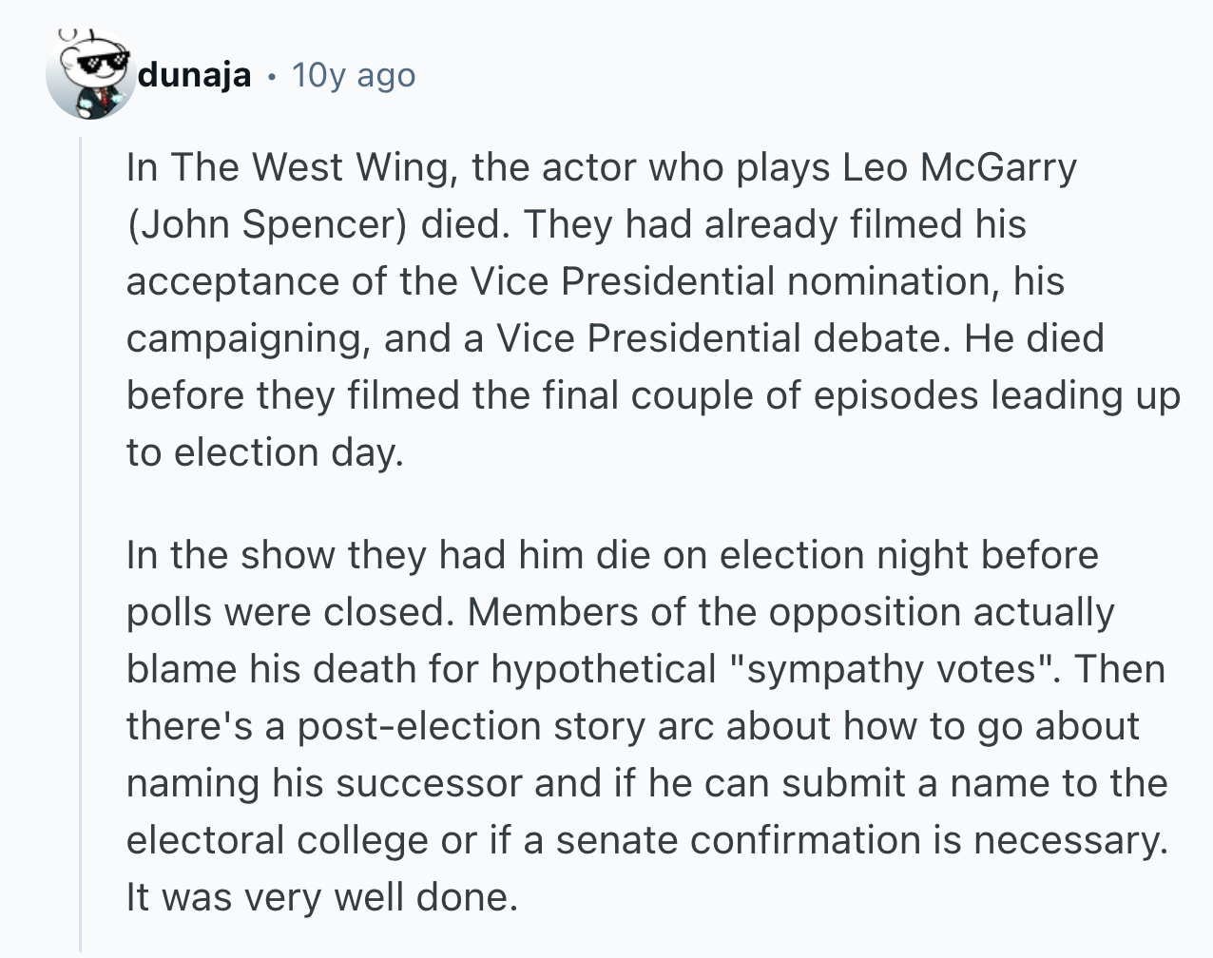
Task: Click the separator dot between username and timestamp
Action: (x=272, y=76)
